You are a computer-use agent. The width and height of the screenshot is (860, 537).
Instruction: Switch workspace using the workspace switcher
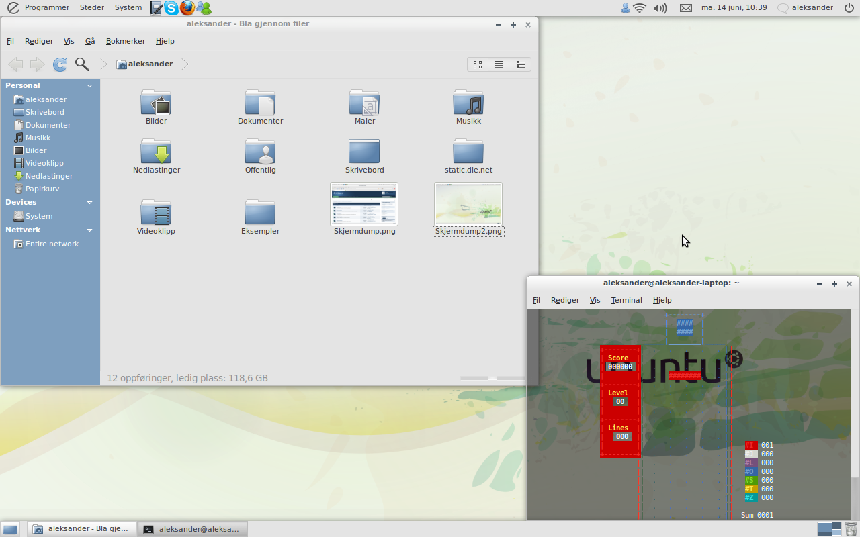click(x=829, y=529)
